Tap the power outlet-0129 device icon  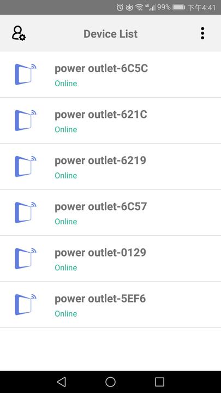click(26, 258)
